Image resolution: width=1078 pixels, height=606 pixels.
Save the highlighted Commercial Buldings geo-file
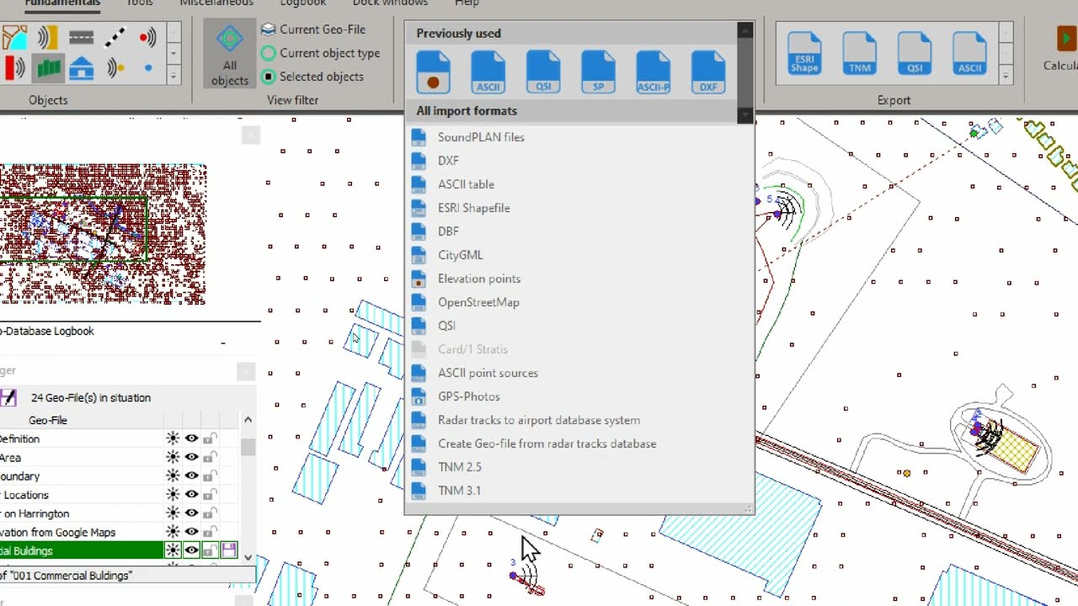[228, 550]
